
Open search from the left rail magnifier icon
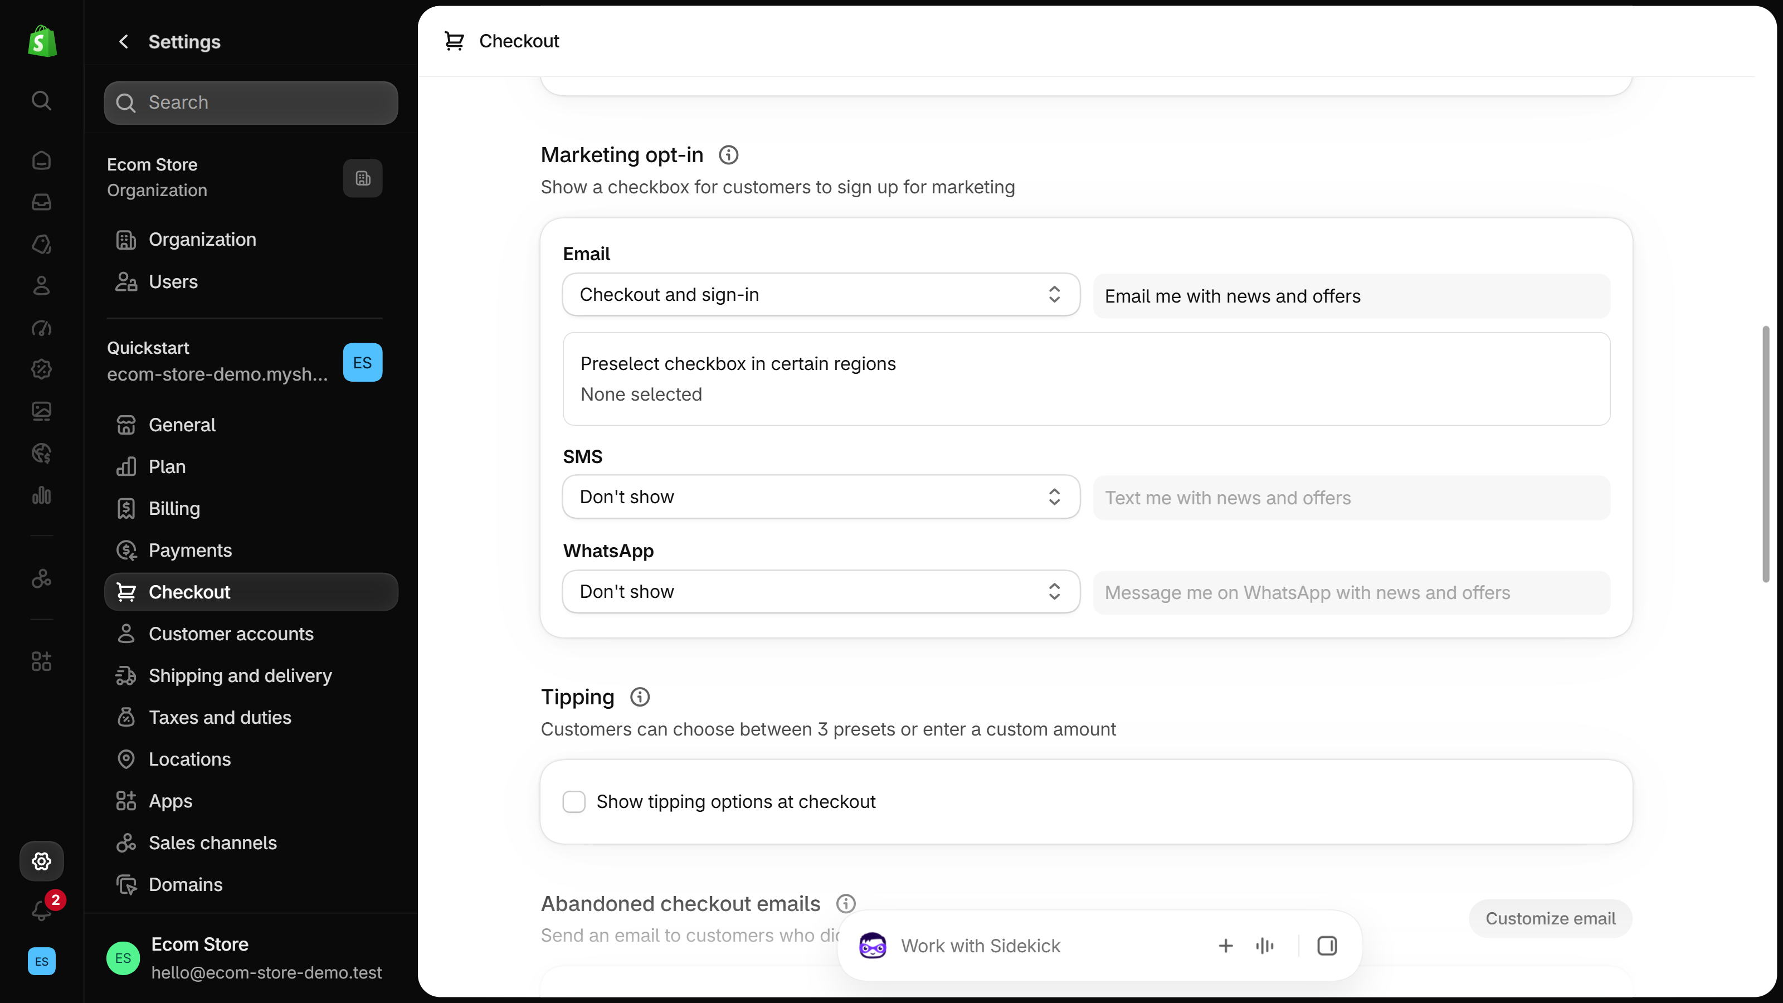tap(42, 101)
